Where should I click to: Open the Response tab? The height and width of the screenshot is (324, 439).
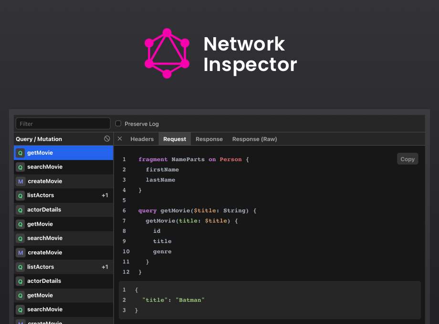[x=209, y=139]
